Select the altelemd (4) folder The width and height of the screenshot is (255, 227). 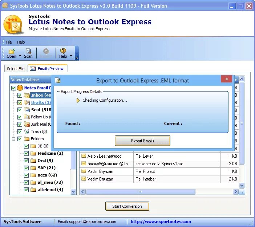click(x=50, y=190)
